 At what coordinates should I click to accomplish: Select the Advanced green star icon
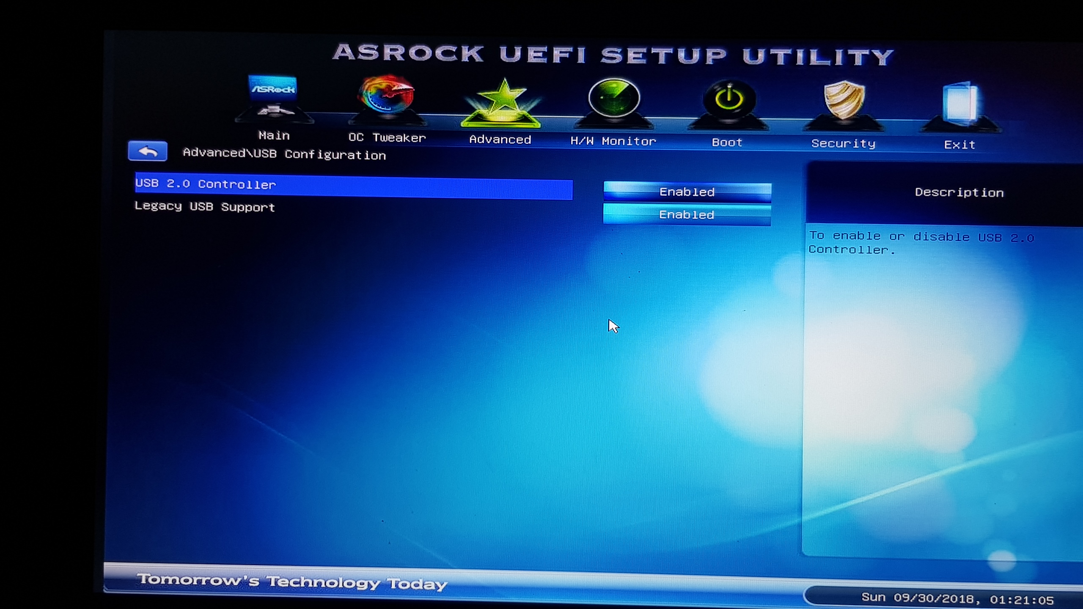pos(501,102)
